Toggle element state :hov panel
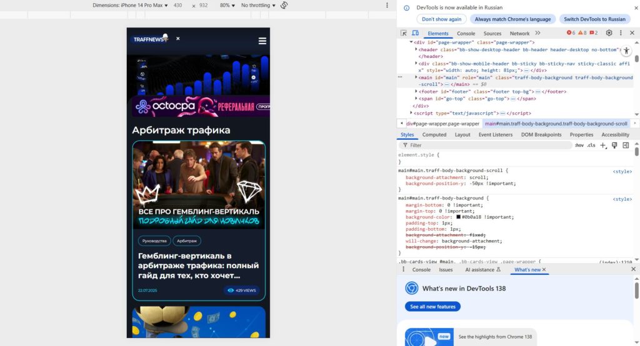 (x=579, y=145)
